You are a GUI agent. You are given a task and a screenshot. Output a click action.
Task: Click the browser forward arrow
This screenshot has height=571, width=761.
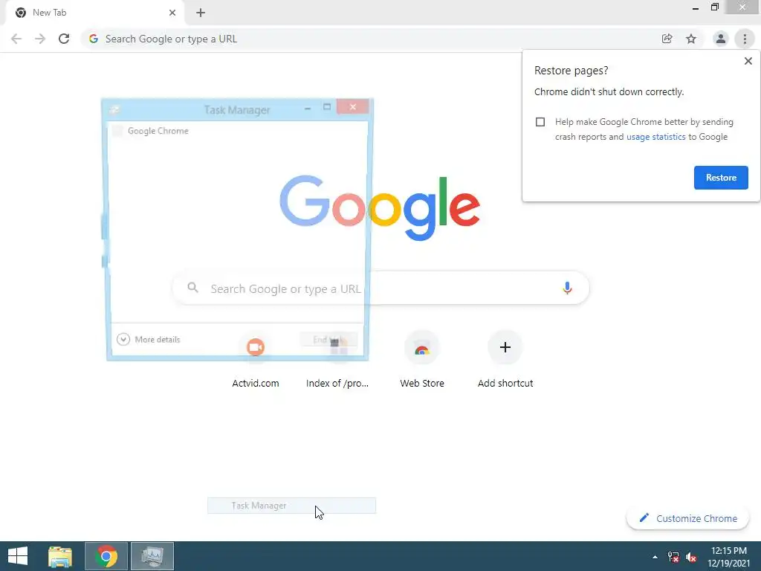point(40,39)
